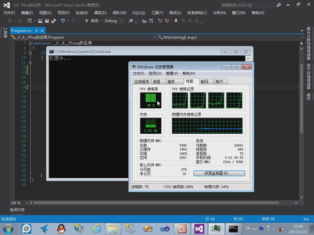Switch to the 应用程序 tab in Task Manager
This screenshot has height=235, width=314.
[x=142, y=81]
